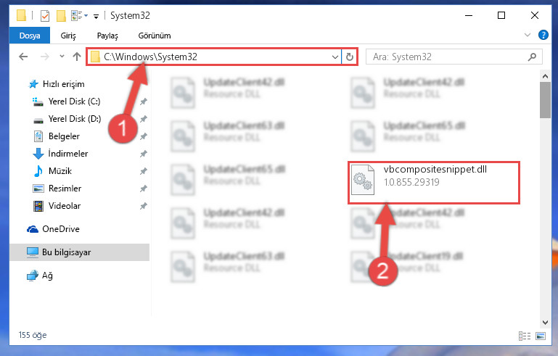Click the search magnifier icon
This screenshot has width=558, height=356.
coord(532,57)
